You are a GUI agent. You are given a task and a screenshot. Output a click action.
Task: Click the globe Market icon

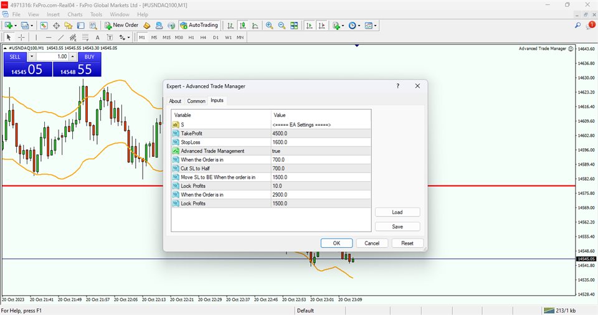[171, 26]
